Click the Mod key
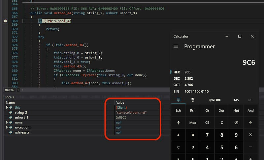 click(193, 123)
